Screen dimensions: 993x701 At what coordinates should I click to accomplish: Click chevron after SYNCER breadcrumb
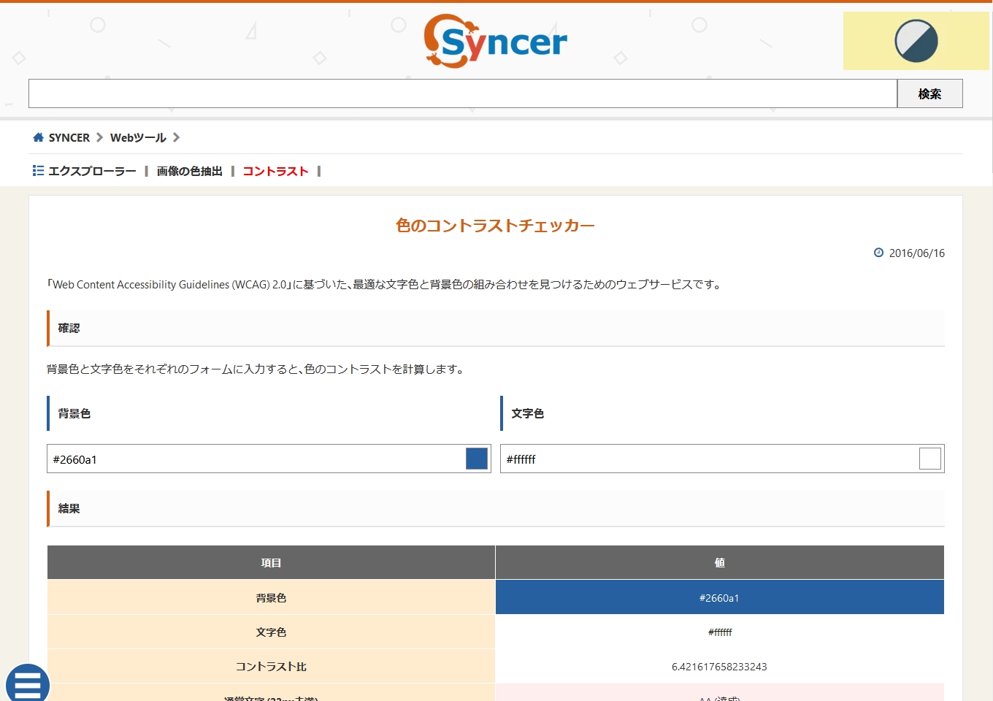(100, 137)
